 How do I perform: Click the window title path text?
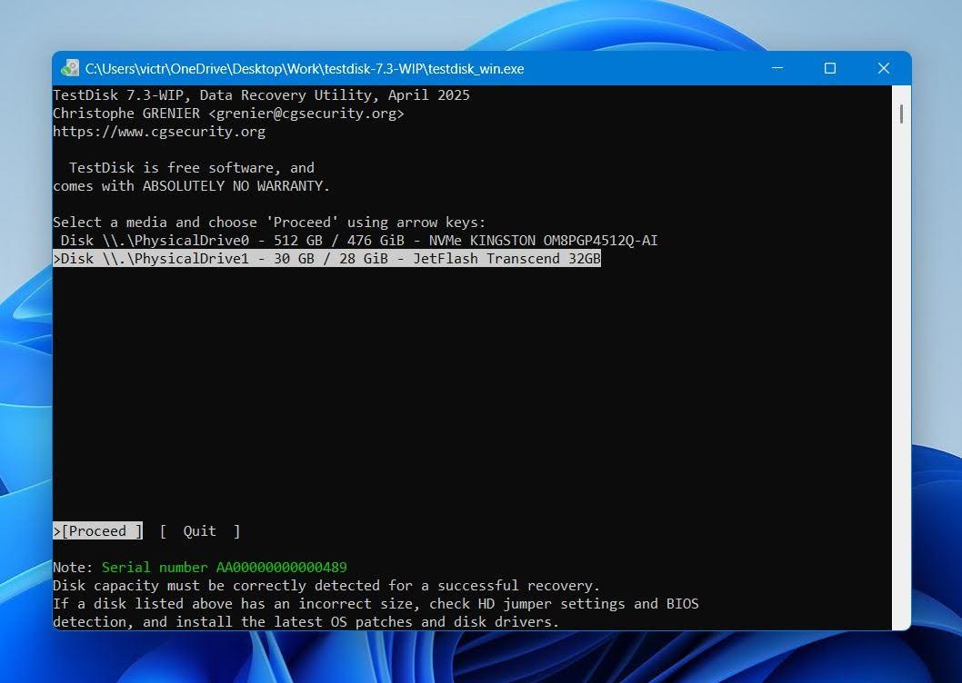[x=305, y=69]
